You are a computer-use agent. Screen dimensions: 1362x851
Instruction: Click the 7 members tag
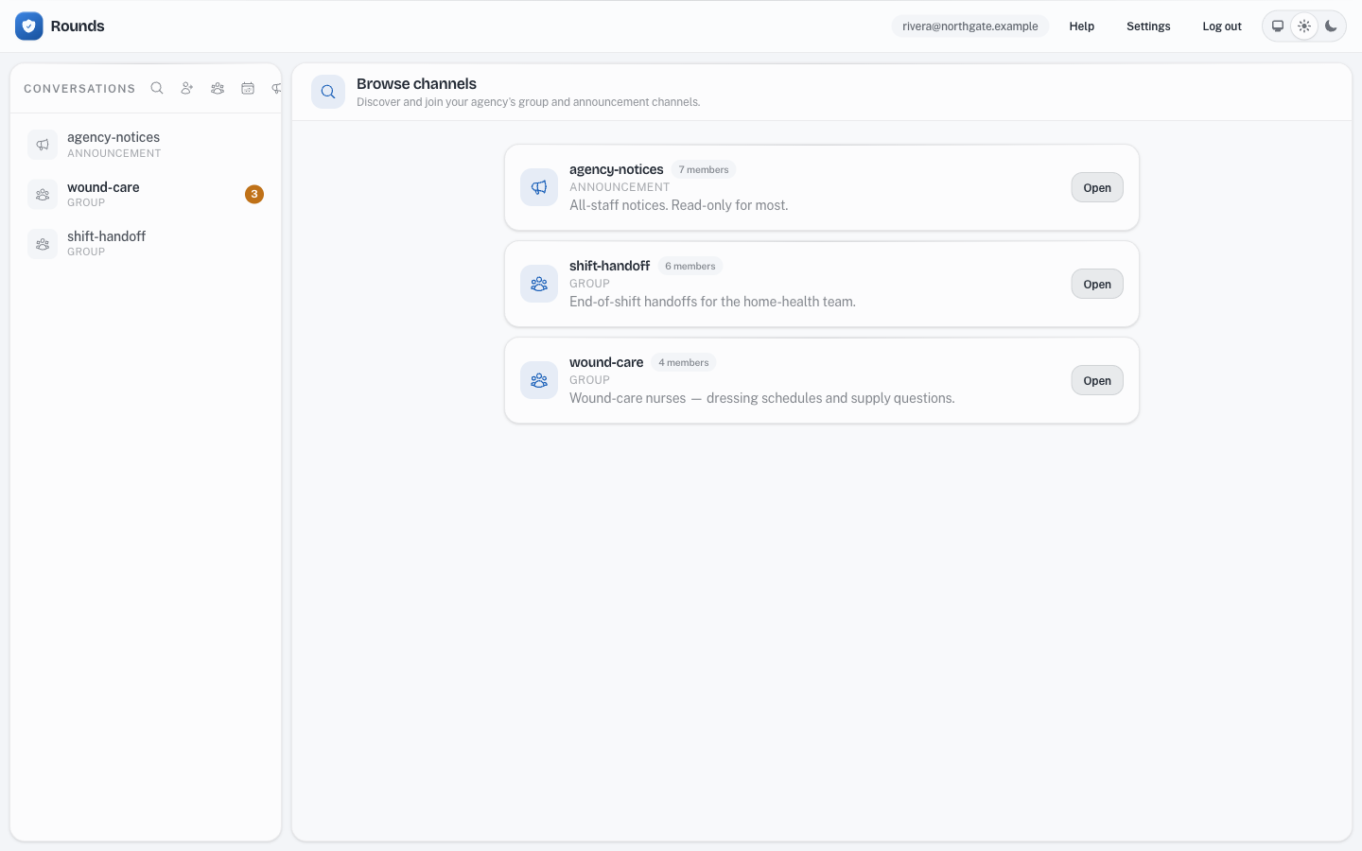[704, 170]
